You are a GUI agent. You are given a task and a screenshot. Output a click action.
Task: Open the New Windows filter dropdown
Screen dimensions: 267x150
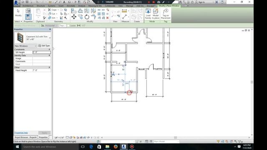(25, 46)
